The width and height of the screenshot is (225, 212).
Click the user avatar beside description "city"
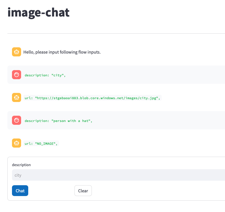tap(17, 75)
